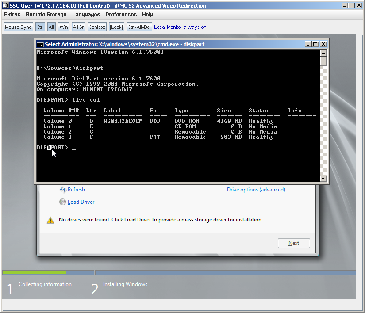Maximize the cmd.exe diskpart window
This screenshot has height=313, width=365.
tap(315, 44)
